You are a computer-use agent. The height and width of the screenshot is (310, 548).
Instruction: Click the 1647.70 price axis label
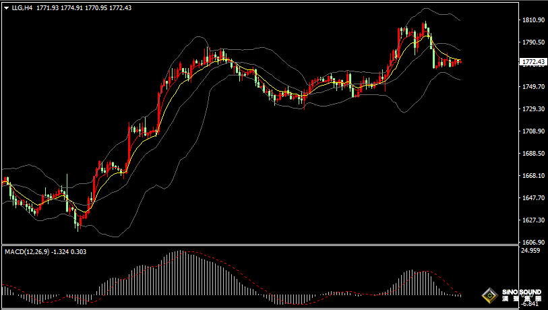point(533,198)
